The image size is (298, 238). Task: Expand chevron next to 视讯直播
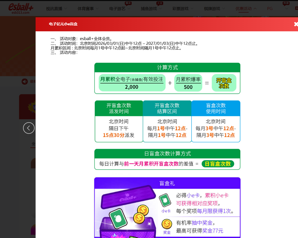pos(66,9)
